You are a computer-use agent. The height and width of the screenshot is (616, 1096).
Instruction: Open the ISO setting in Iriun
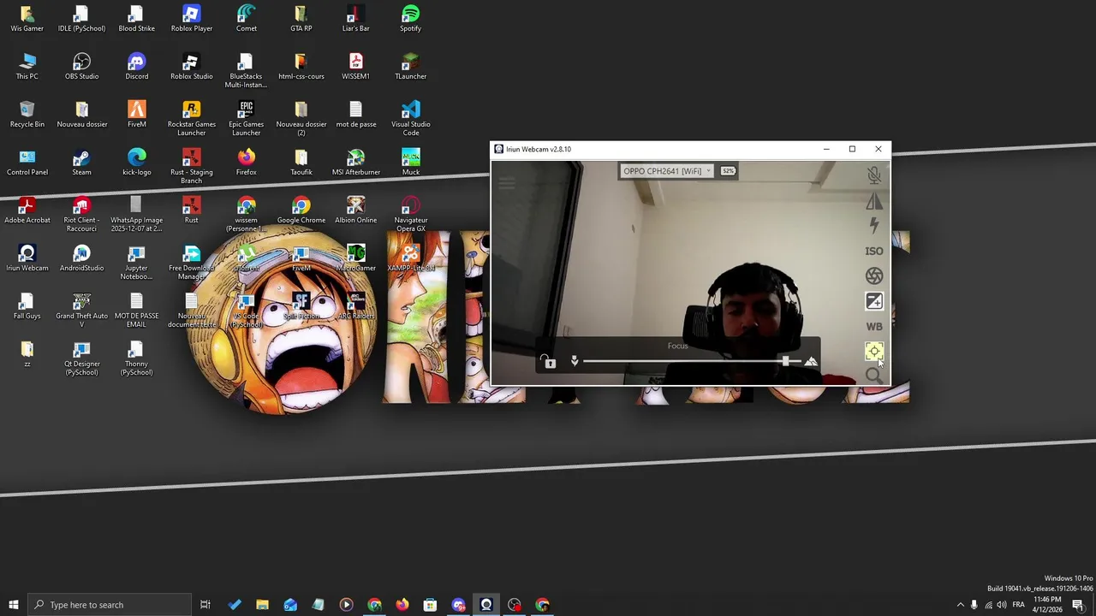click(873, 251)
